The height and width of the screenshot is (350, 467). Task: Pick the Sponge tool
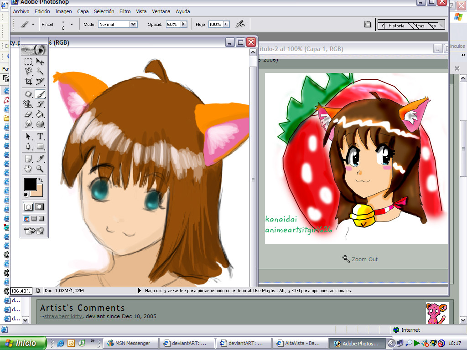coord(40,124)
